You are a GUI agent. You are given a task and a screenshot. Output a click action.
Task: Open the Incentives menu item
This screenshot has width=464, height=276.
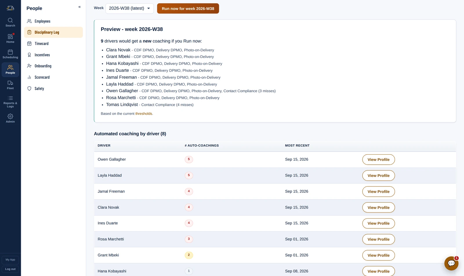click(53, 55)
